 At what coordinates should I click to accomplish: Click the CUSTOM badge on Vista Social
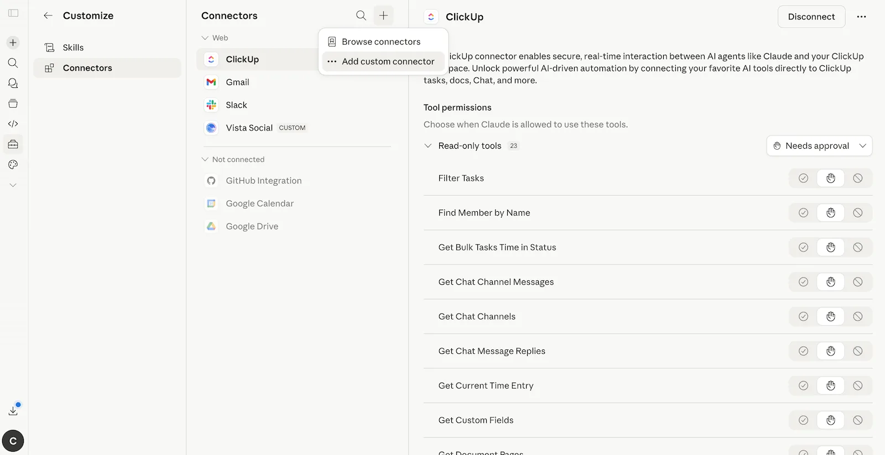(x=292, y=128)
